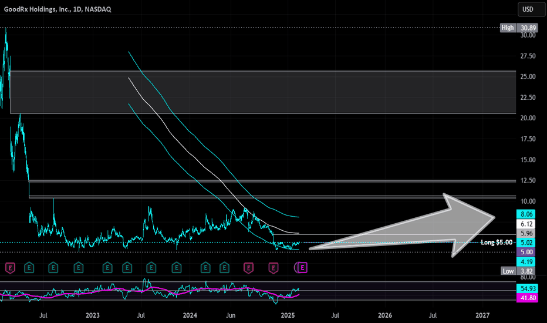The height and width of the screenshot is (323, 547).
Task: Click the 12.50 tick on the price scale
Action: [528, 180]
